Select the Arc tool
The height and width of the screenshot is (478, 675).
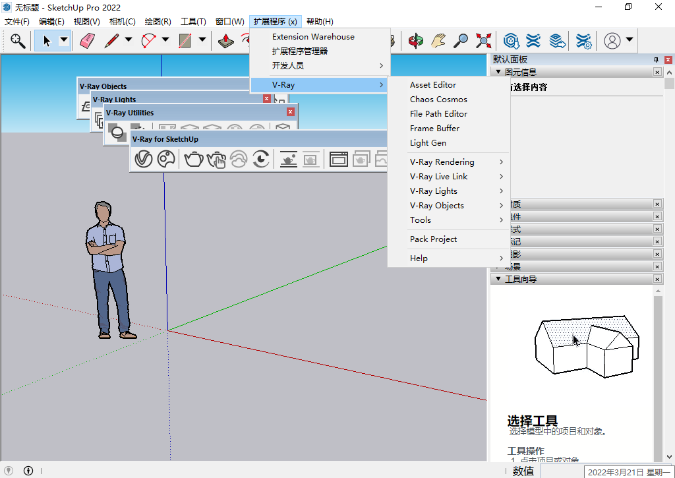point(148,41)
